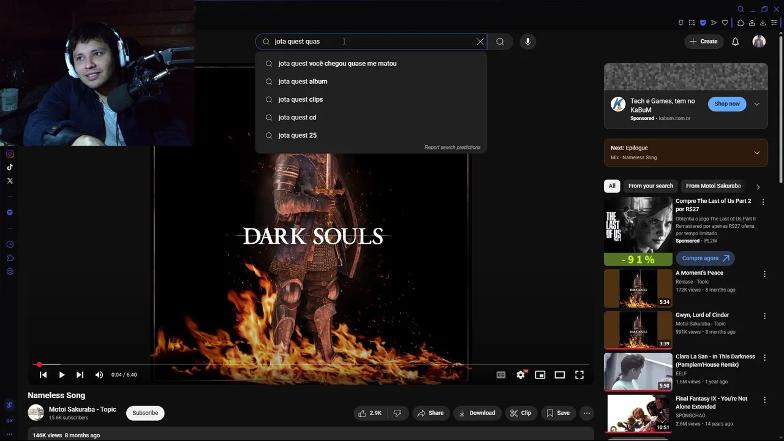Select the 'All' filter chip

(x=612, y=186)
